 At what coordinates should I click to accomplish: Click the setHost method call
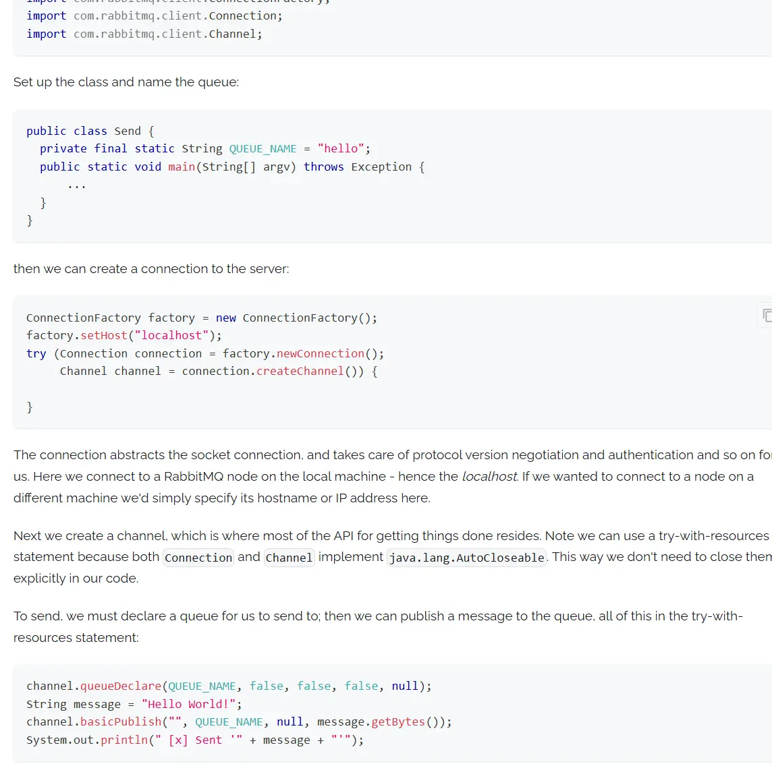point(103,336)
